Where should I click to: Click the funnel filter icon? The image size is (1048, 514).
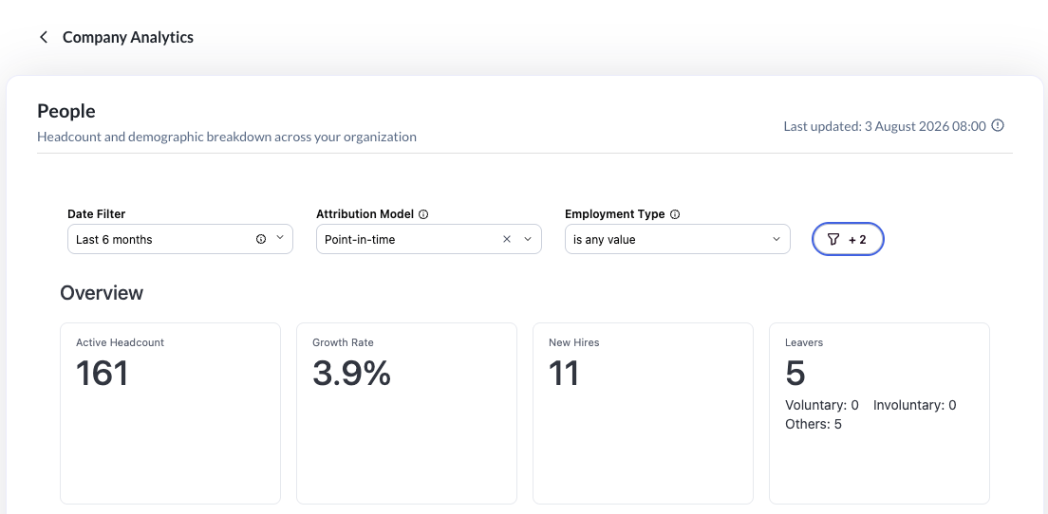[x=833, y=239]
